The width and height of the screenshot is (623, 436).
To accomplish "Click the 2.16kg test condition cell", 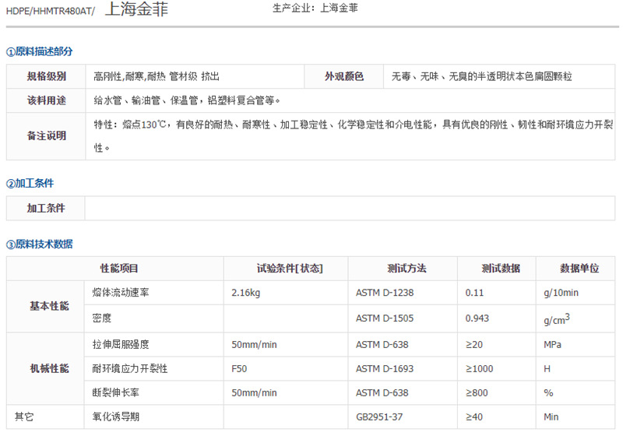I will point(286,293).
